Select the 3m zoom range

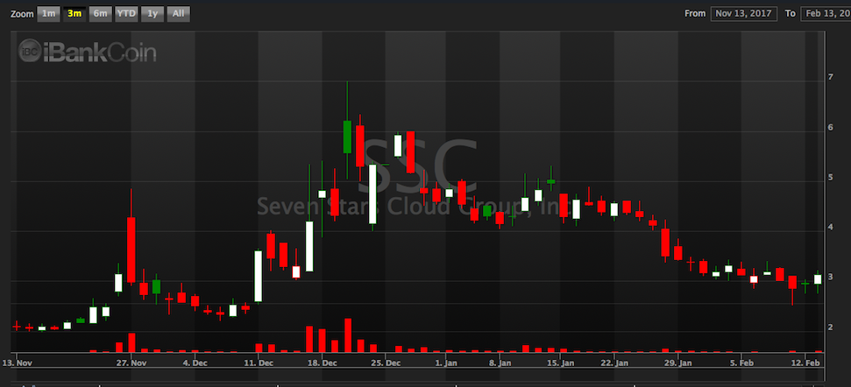pos(74,13)
